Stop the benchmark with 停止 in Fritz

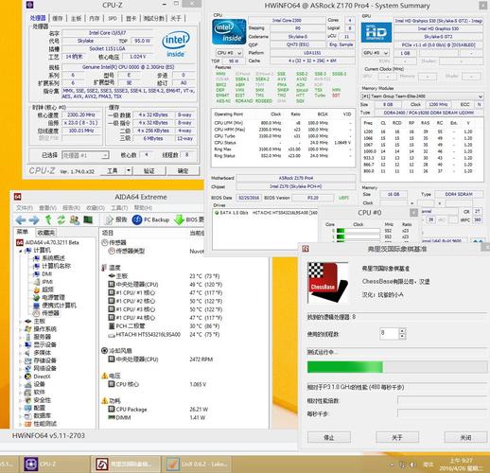click(329, 437)
